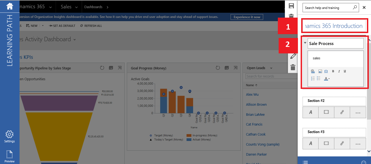Open lead Cat Francis
Viewport: 371px width, 164px height.
[x=254, y=124]
